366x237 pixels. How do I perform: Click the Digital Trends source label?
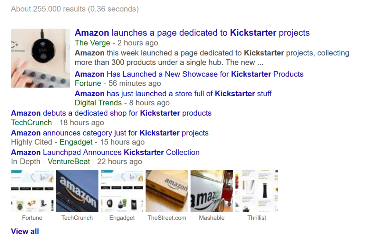click(98, 103)
